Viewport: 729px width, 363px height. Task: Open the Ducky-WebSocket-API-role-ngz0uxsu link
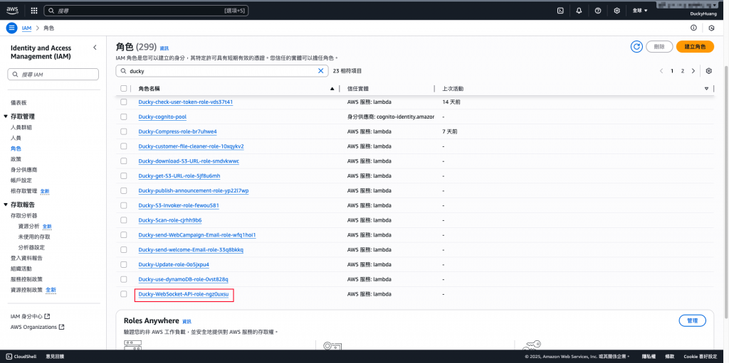pyautogui.click(x=184, y=294)
